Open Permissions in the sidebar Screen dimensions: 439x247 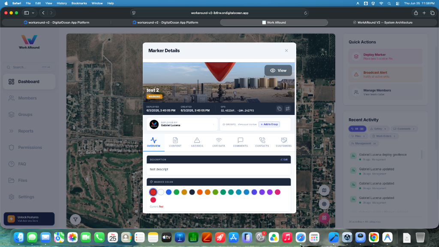point(29,148)
